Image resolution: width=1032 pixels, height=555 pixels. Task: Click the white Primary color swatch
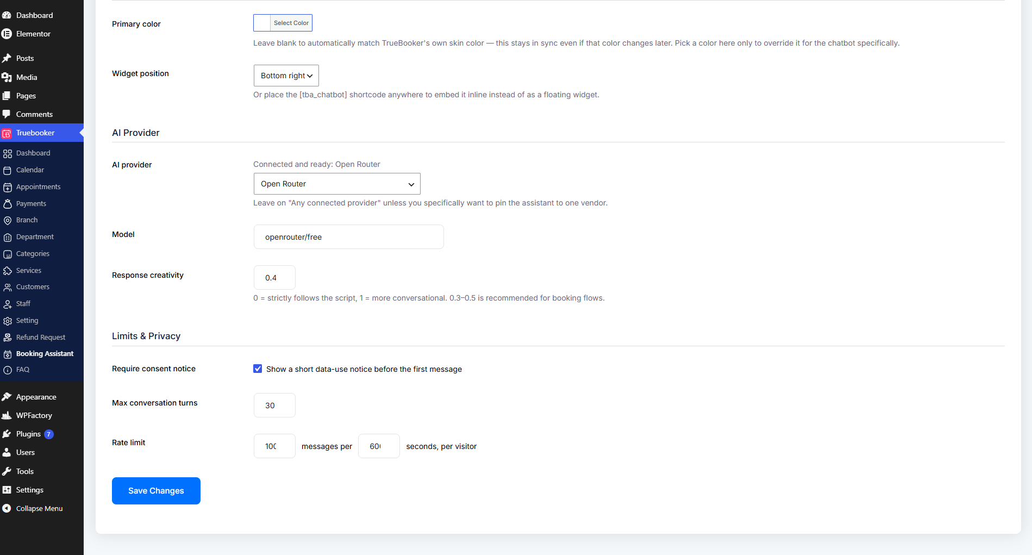(x=262, y=23)
